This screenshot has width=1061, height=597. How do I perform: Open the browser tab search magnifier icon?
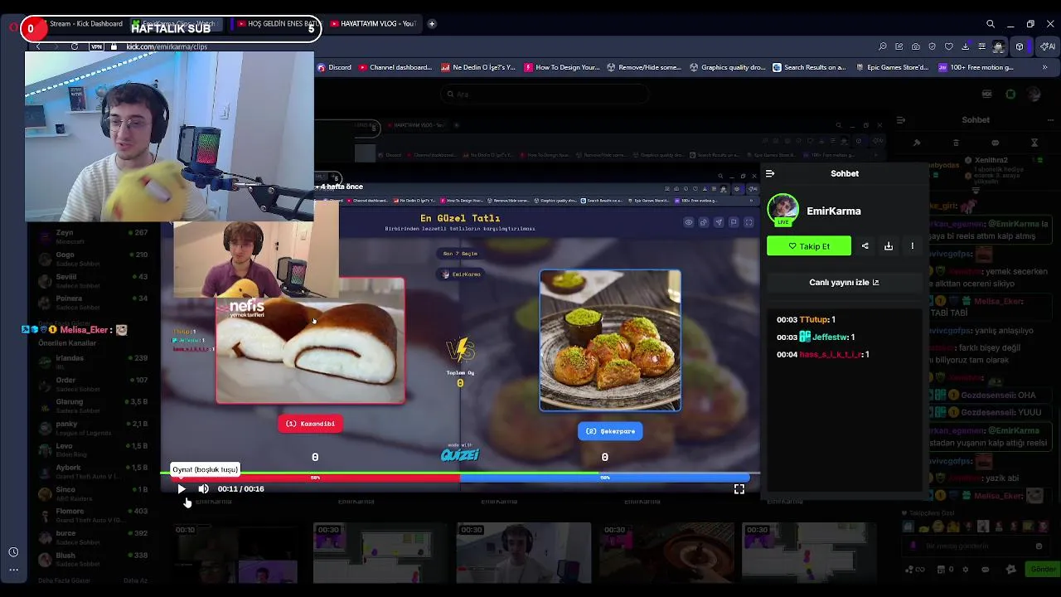click(x=991, y=24)
